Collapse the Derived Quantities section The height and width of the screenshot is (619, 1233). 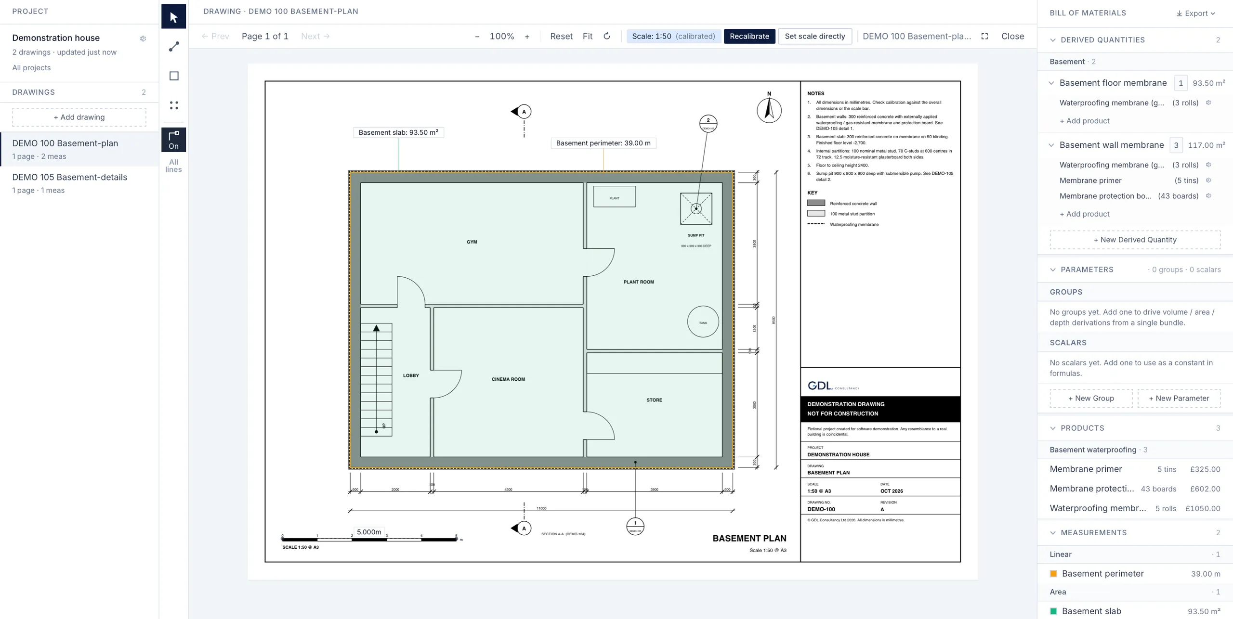(1053, 40)
